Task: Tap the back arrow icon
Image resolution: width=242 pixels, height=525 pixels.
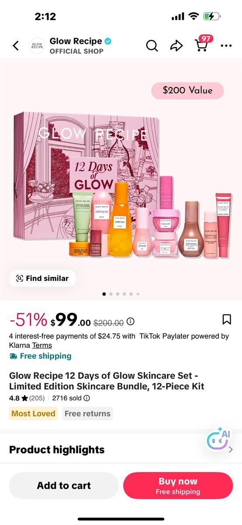Action: [x=16, y=45]
